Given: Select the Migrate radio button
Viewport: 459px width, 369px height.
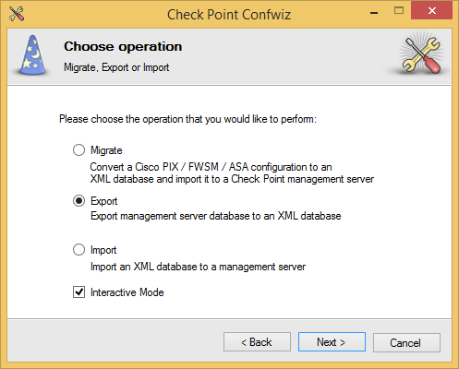Looking at the screenshot, I should (x=79, y=150).
